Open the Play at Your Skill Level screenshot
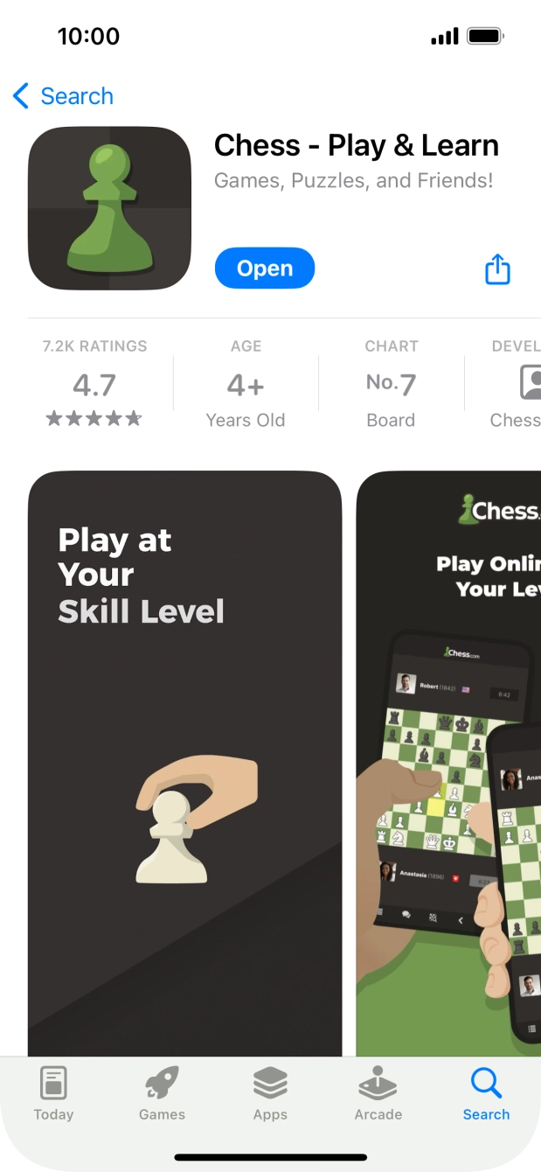 pos(185,764)
